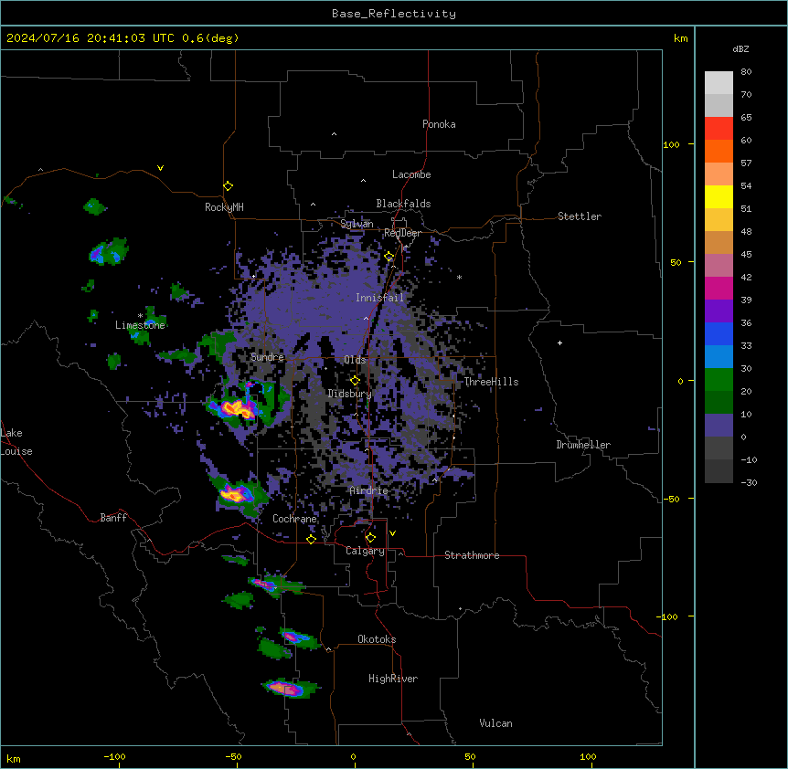Select the Blackfalds city label
This screenshot has height=769, width=788.
[403, 204]
